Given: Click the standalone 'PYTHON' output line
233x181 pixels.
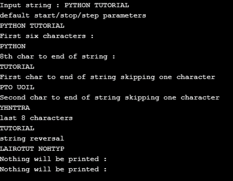Looking at the screenshot, I should [13, 46].
